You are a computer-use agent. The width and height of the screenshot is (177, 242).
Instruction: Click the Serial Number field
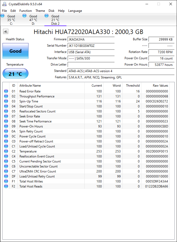(91, 46)
